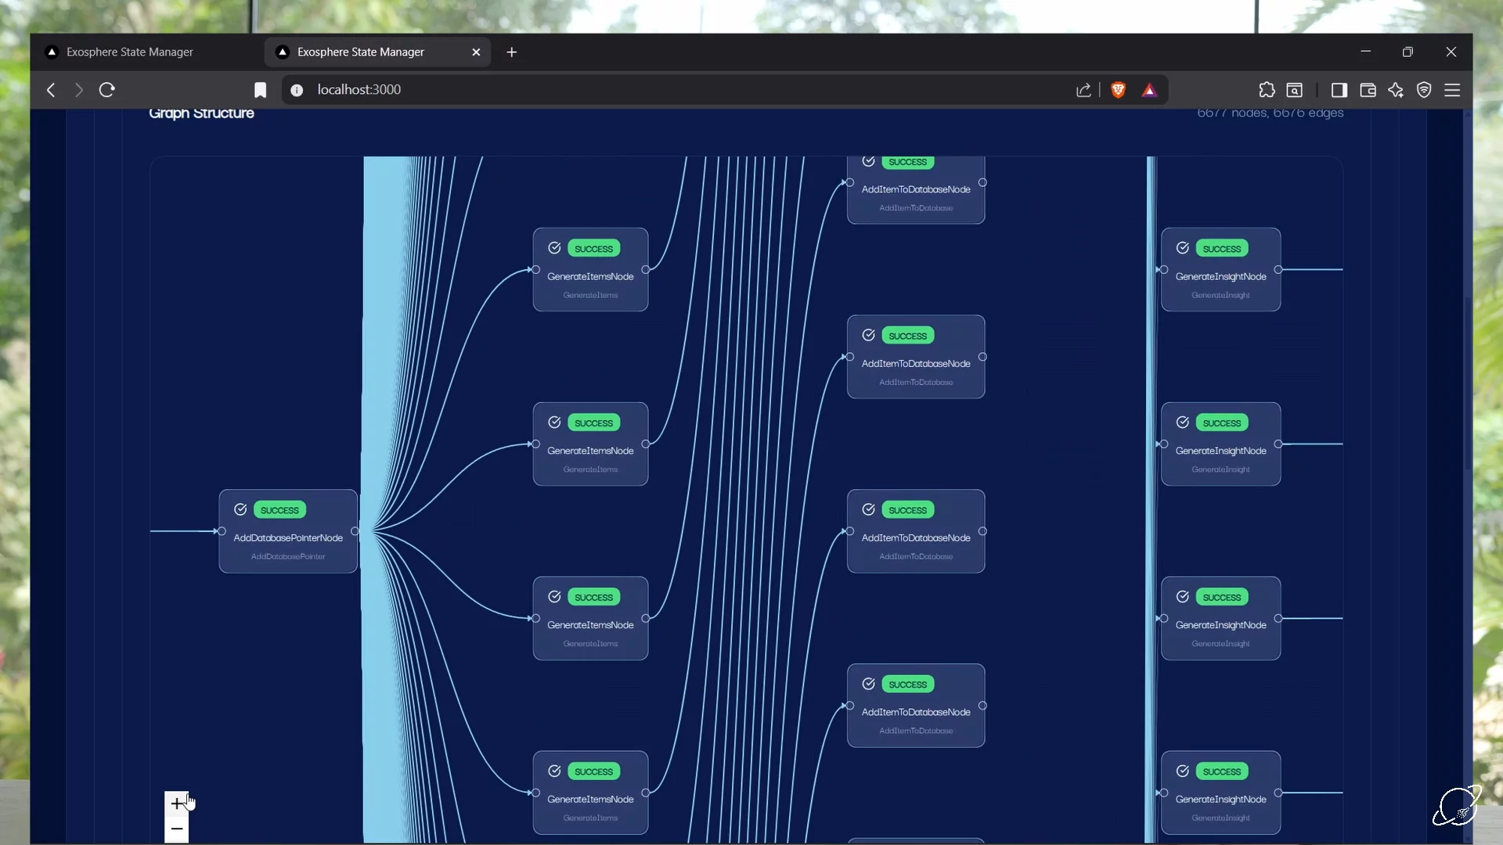
Task: Click the share page icon
Action: pos(1083,90)
